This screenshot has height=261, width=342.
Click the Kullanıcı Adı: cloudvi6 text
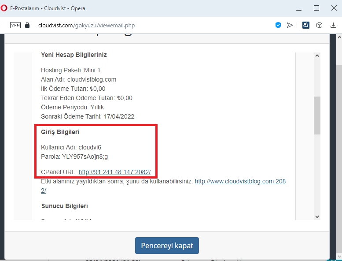click(71, 147)
